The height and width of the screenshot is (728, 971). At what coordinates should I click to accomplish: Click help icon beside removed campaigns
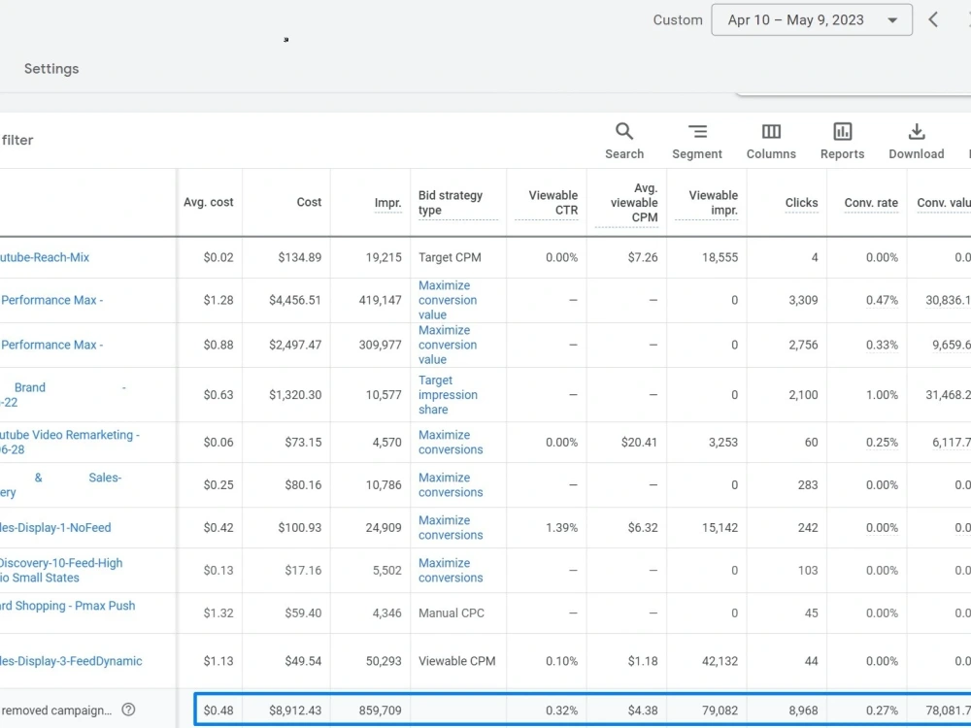[x=128, y=711]
